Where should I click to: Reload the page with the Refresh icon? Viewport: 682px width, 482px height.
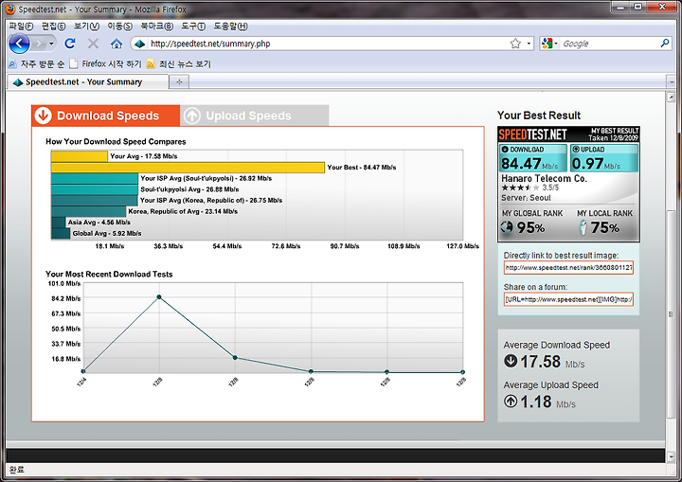tap(69, 44)
